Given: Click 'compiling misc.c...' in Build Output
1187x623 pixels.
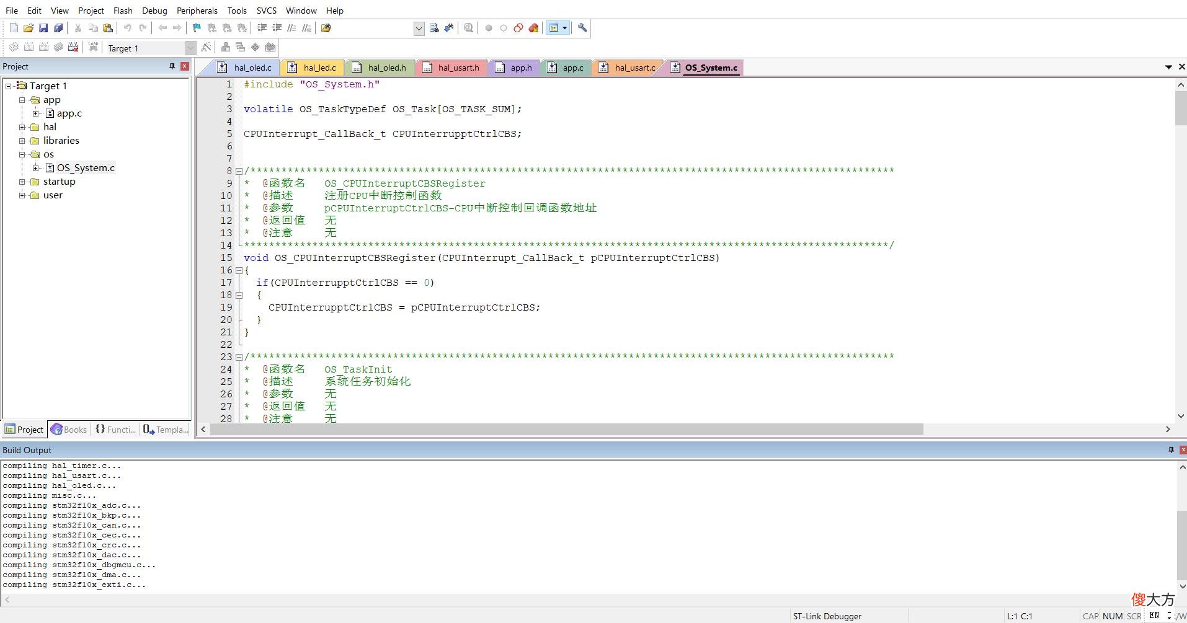Looking at the screenshot, I should 50,495.
